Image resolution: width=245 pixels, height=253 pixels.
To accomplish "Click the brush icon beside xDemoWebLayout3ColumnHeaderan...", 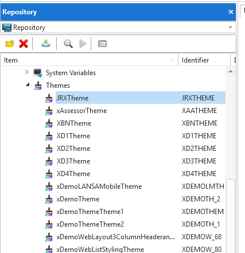I will tap(49, 237).
